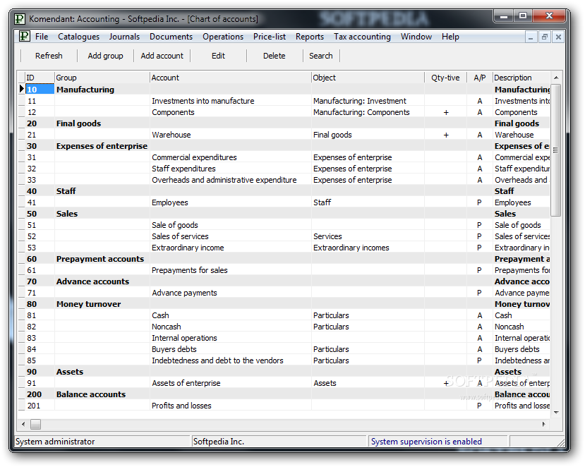The width and height of the screenshot is (585, 467).
Task: Open the File menu
Action: [x=42, y=37]
